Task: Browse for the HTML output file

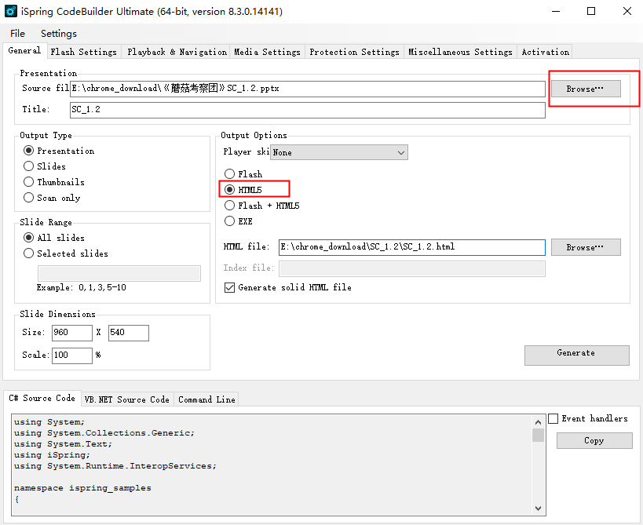Action: point(586,247)
